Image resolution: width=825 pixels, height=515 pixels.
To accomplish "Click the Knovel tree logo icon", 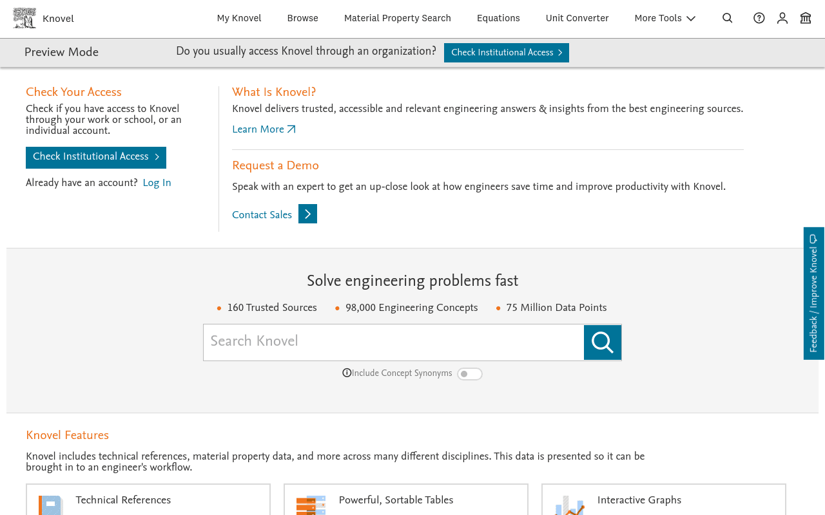I will 24,18.
